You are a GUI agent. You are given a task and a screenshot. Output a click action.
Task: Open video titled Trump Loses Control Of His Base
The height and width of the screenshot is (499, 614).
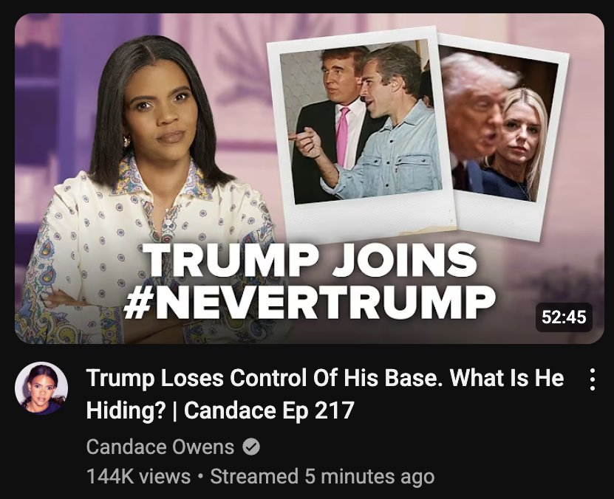(x=325, y=394)
